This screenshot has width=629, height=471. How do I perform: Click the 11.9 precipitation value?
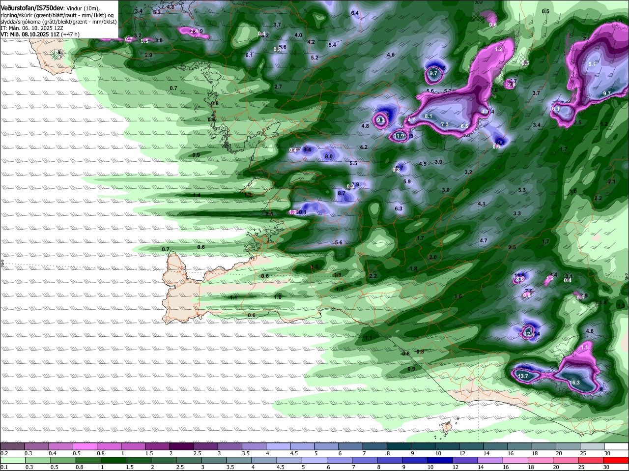[x=399, y=136]
